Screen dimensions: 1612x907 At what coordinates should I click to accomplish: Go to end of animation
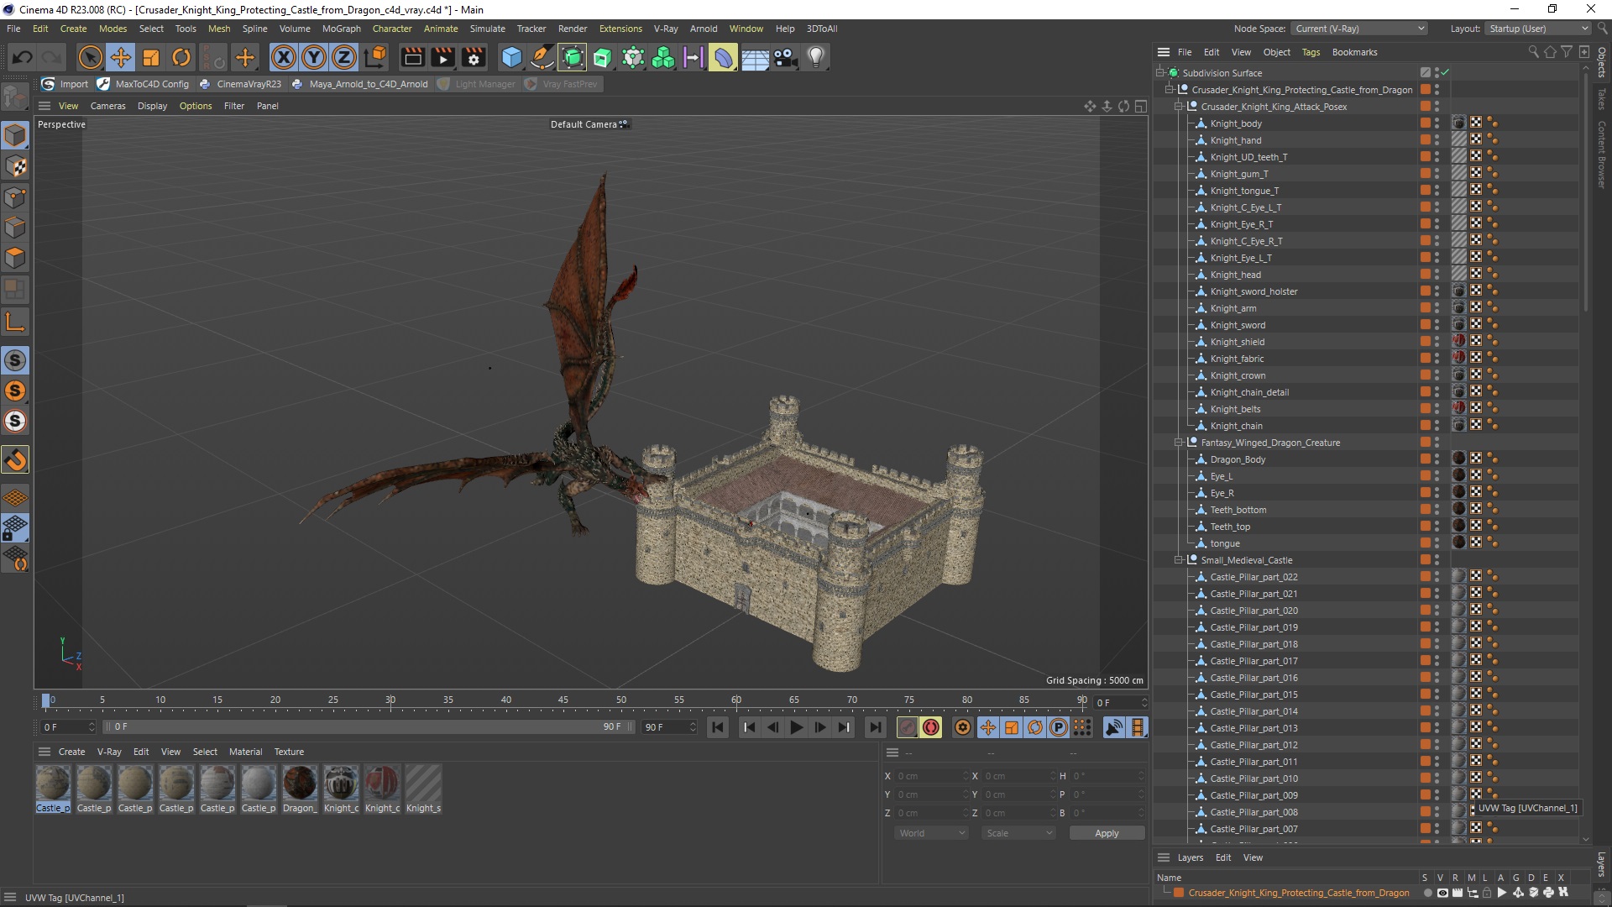point(875,727)
